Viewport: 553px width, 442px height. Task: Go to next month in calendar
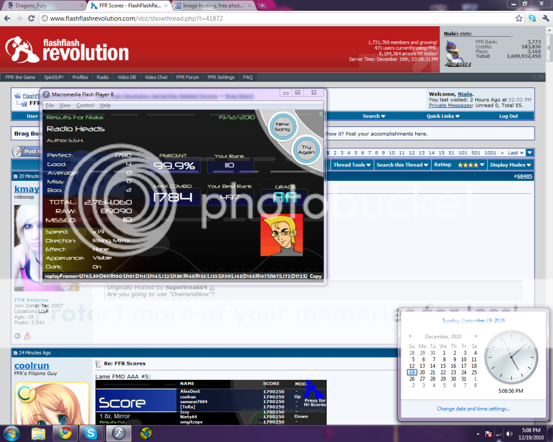475,336
